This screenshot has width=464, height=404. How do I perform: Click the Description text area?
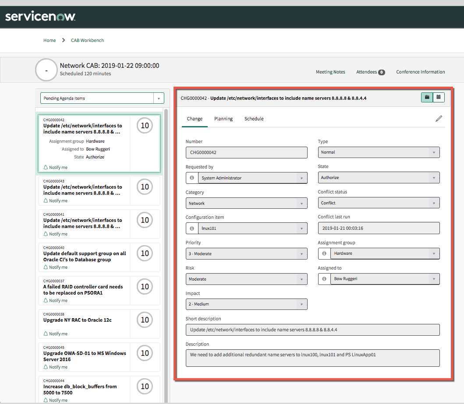(x=313, y=358)
